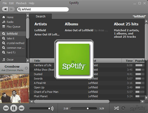Click the round button beside Crossbow title
This screenshot has height=113, width=148.
click(26, 68)
